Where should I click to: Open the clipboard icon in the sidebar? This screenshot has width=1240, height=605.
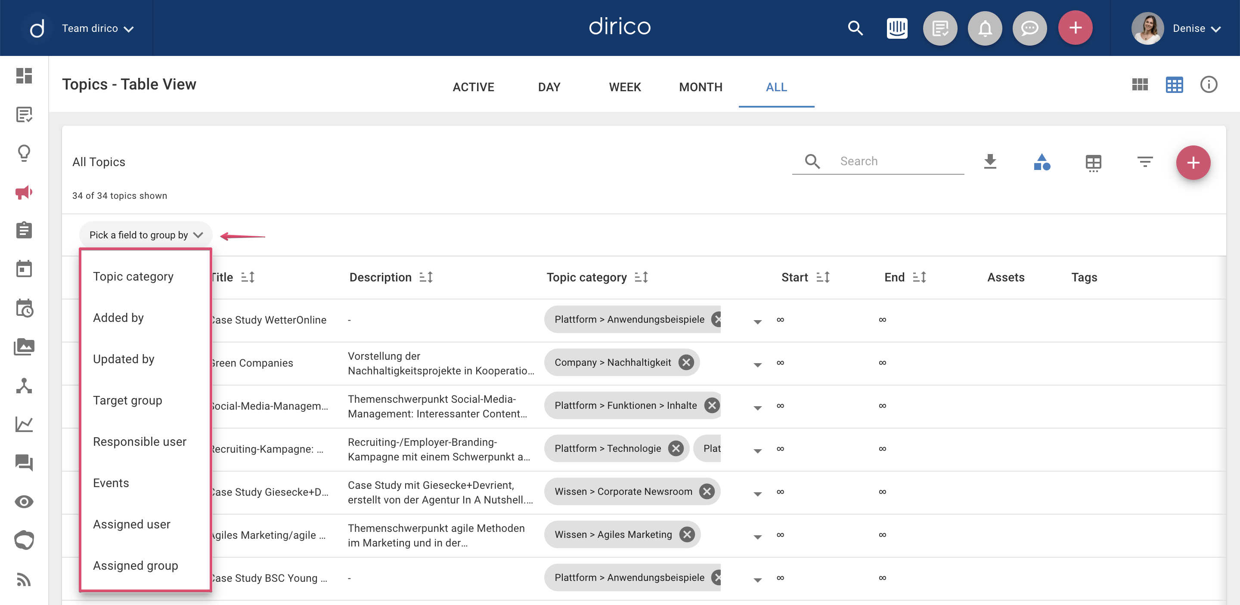pos(24,230)
